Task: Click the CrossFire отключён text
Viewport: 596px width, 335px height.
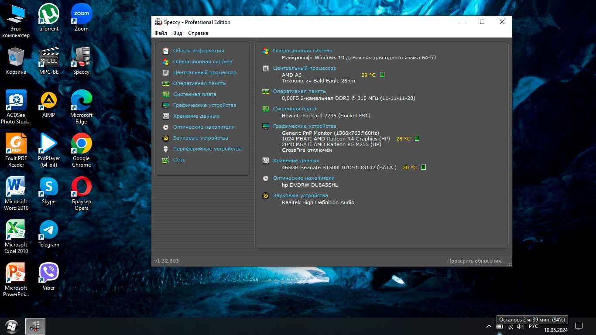Action: click(307, 150)
